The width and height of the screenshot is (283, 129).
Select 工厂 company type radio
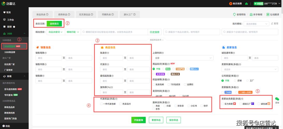pyautogui.click(x=248, y=80)
